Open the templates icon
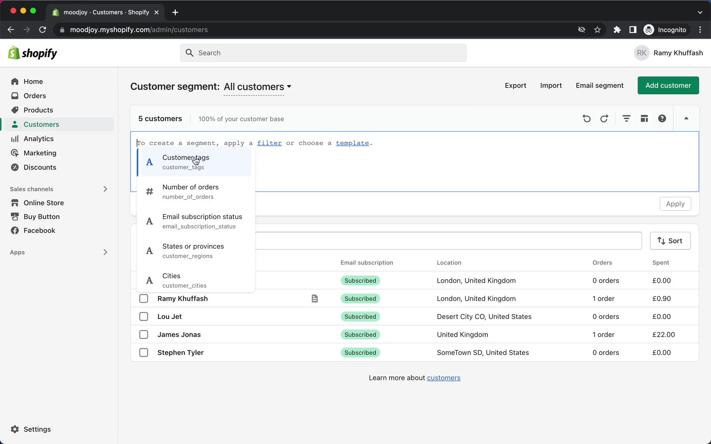This screenshot has height=444, width=711. click(x=644, y=118)
